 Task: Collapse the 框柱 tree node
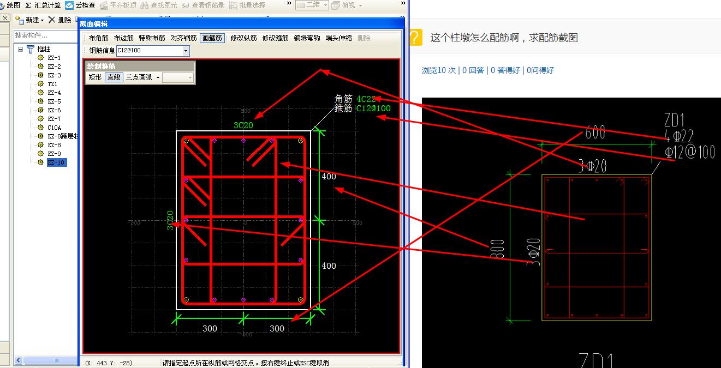point(20,49)
